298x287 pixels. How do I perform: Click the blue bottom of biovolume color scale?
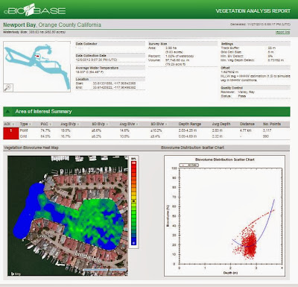click(x=134, y=242)
